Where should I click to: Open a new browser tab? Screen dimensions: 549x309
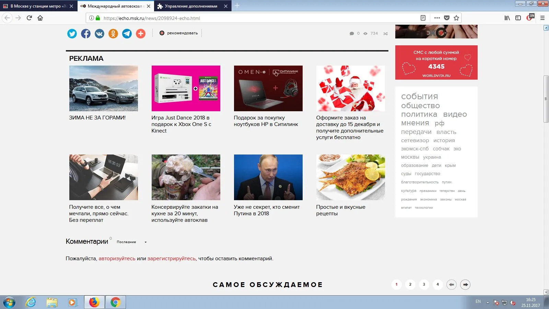tap(237, 6)
